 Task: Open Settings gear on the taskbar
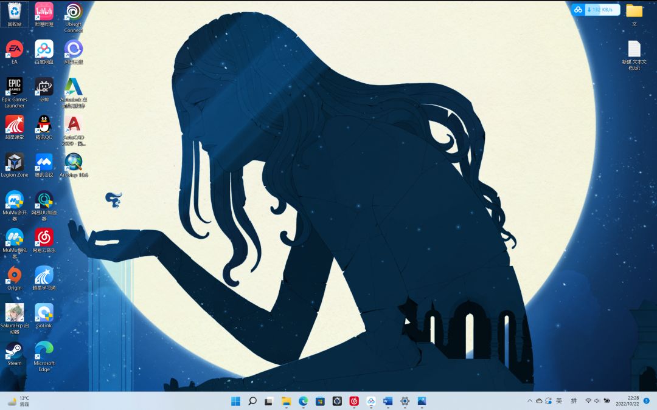pos(405,401)
